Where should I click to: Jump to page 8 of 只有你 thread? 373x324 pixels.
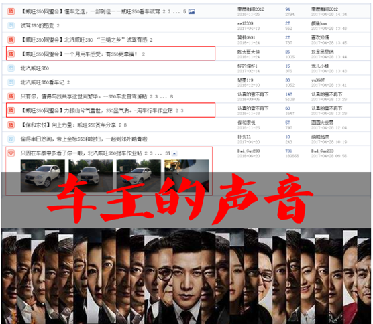[x=172, y=96]
